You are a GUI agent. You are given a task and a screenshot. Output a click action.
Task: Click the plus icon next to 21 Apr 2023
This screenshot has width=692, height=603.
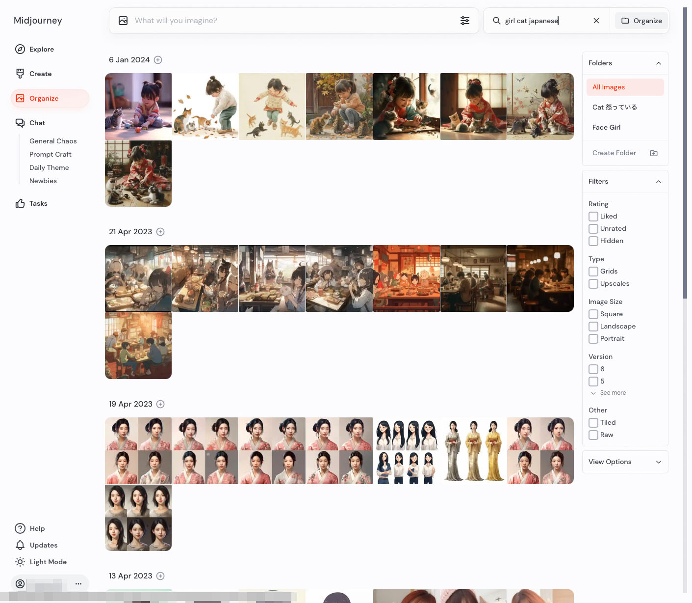[160, 232]
